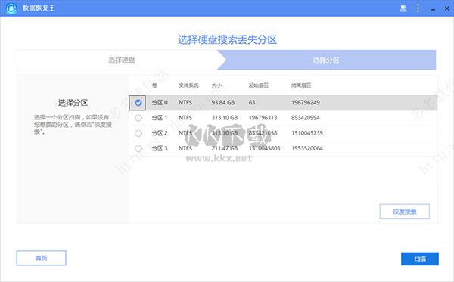The image size is (454, 282).
Task: Click the start sector value 63
Action: [252, 102]
